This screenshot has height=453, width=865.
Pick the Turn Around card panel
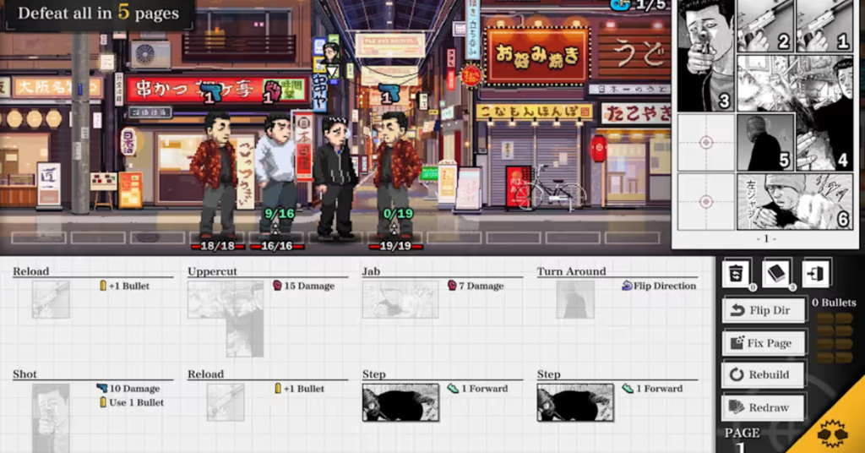click(x=574, y=299)
